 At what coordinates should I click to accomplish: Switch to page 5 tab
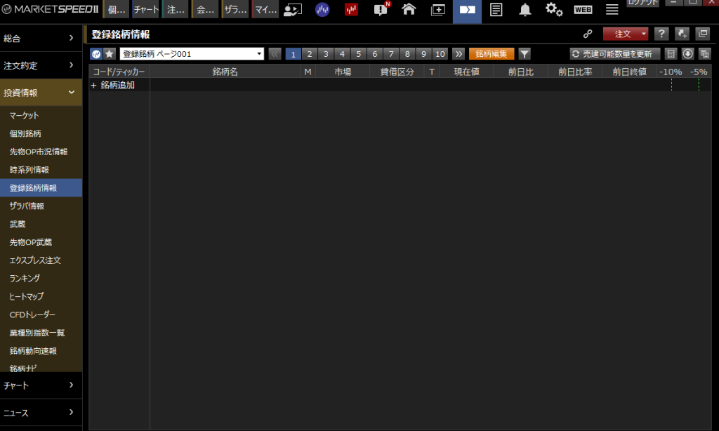359,54
